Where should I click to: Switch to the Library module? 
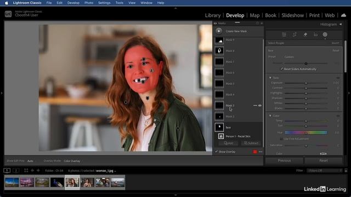click(213, 15)
